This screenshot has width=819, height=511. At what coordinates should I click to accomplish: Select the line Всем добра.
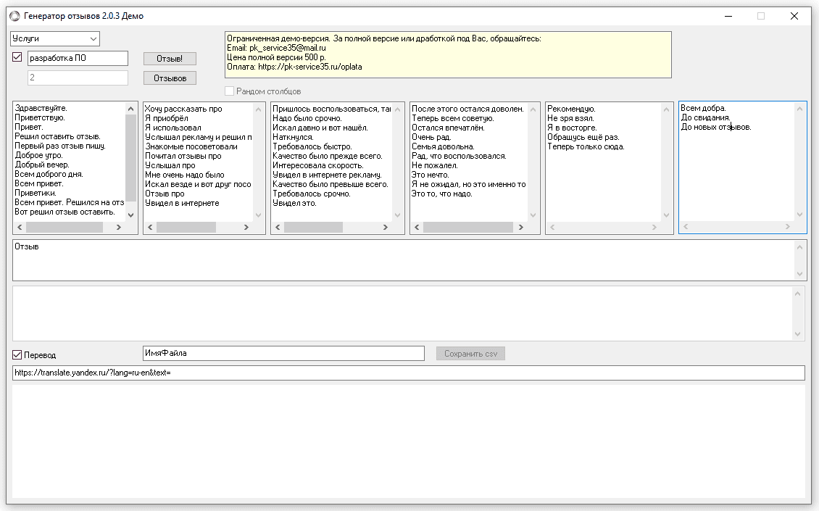(703, 108)
